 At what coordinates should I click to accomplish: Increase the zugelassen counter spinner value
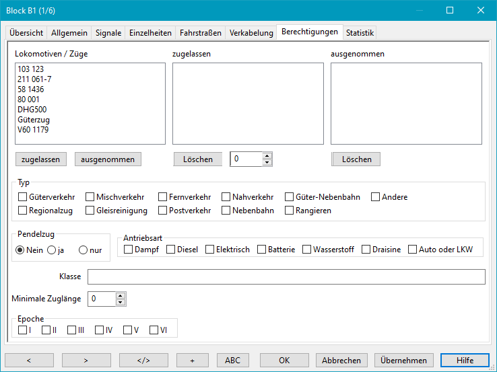(x=267, y=156)
